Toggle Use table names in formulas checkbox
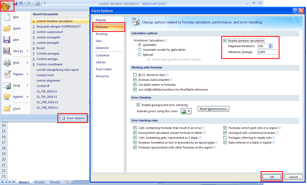This screenshot has height=185, width=307. 135,85
